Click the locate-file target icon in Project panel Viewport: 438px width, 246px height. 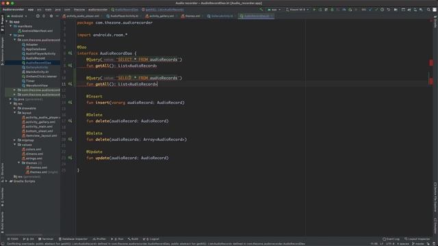click(x=38, y=16)
